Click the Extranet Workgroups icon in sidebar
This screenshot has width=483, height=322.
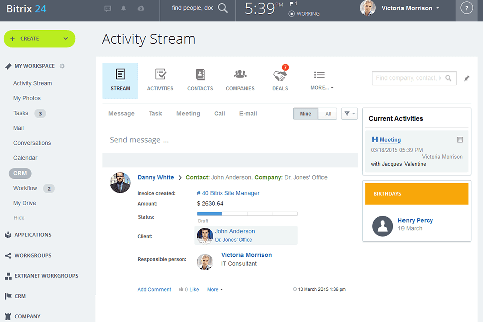[8, 276]
